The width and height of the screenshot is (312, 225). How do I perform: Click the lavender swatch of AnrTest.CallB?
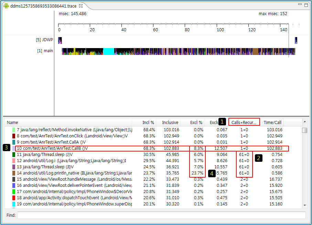click(x=14, y=148)
